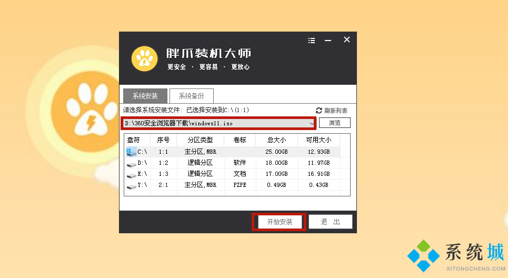508x278 pixels.
Task: Switch to the 系统安装 tab
Action: [x=145, y=96]
